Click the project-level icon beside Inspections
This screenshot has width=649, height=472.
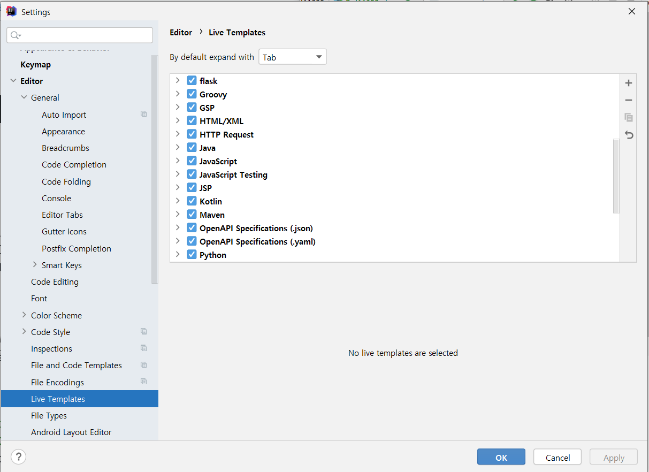143,348
